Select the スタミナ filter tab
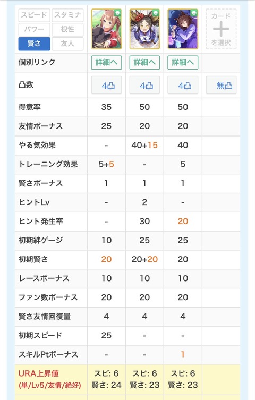This screenshot has height=400, width=255. pyautogui.click(x=67, y=15)
